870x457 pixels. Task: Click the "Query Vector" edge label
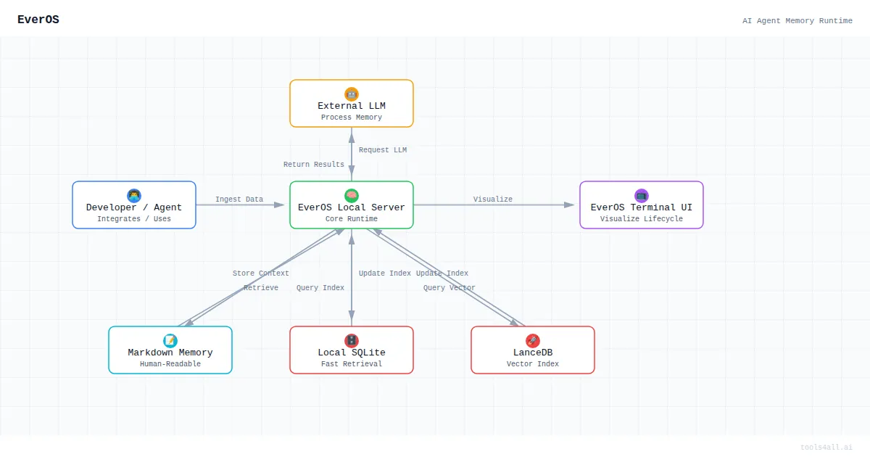coord(449,288)
